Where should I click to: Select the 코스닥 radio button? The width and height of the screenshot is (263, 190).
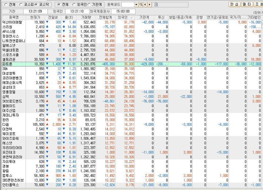36,4
